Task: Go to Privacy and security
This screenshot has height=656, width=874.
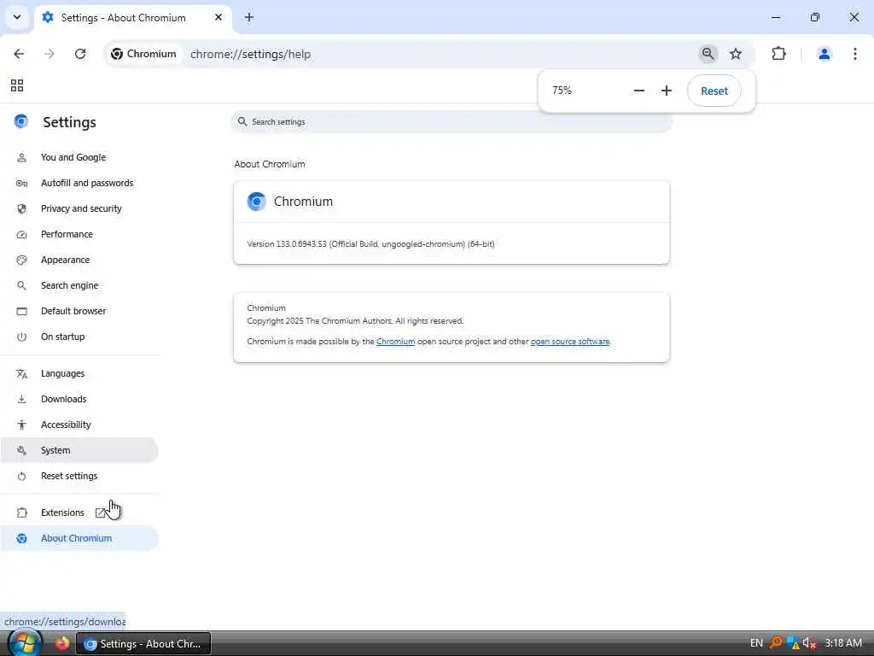Action: 79,208
